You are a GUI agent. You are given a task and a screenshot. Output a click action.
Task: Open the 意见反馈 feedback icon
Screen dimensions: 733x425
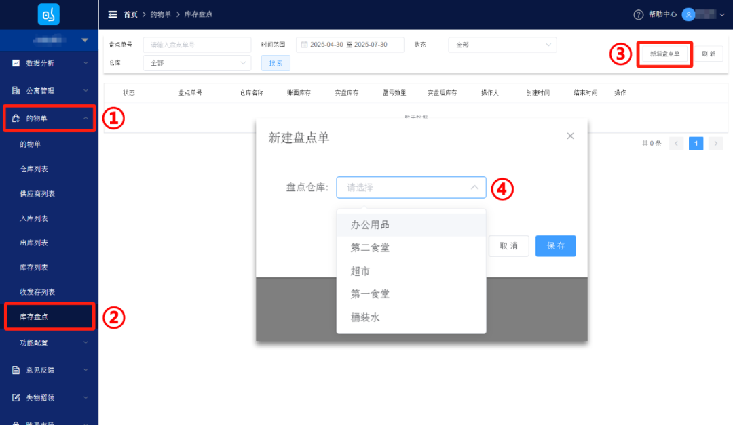point(16,370)
